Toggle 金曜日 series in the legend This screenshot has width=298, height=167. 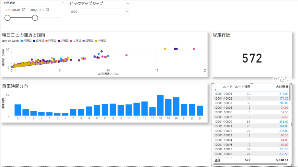(39, 41)
